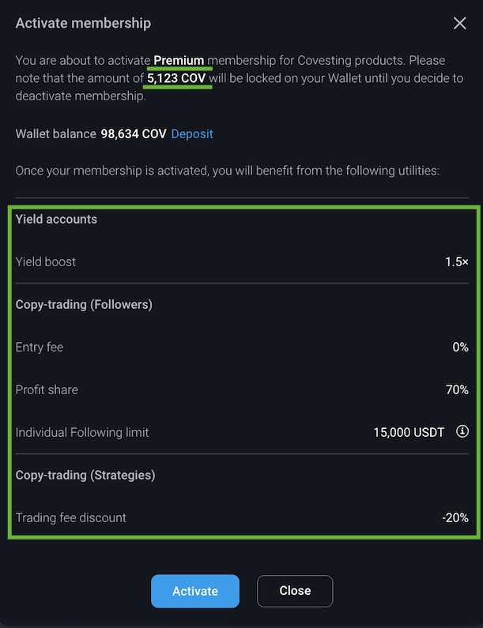Screen dimensions: 483x628
Task: Click the 15,000 USDT limit value
Action: pyautogui.click(x=409, y=433)
